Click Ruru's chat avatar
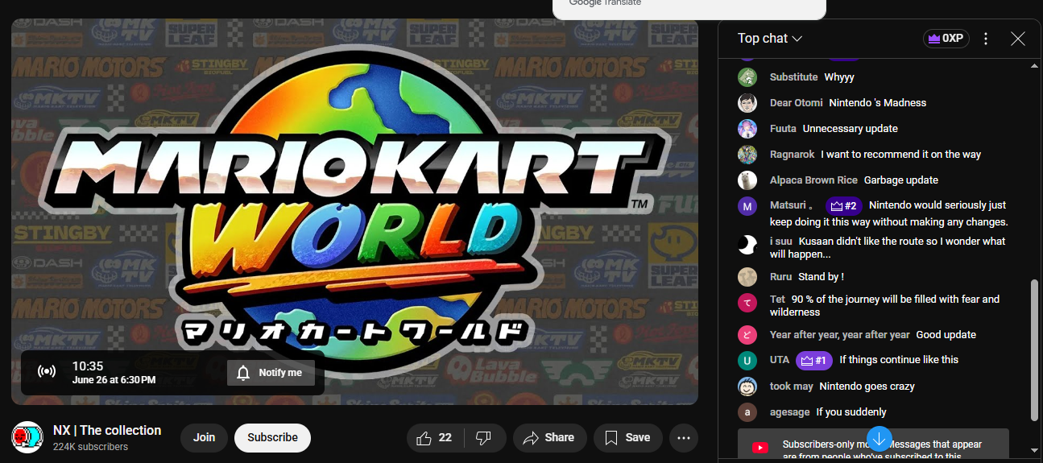 pyautogui.click(x=747, y=277)
